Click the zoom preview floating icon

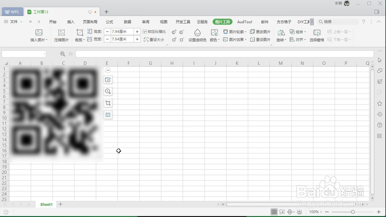click(108, 91)
